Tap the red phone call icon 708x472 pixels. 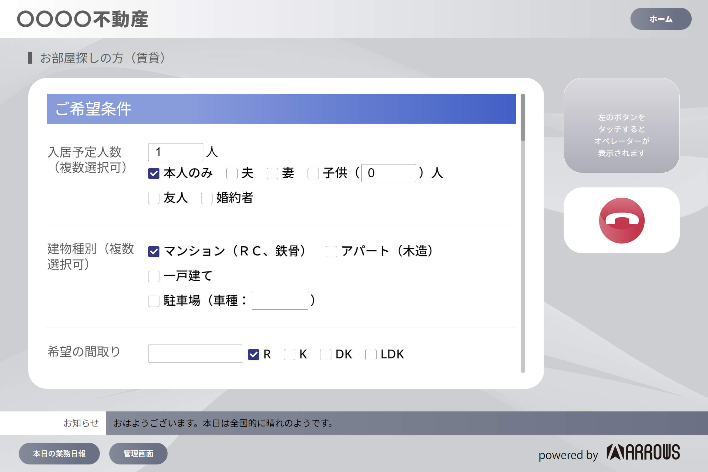(x=621, y=220)
